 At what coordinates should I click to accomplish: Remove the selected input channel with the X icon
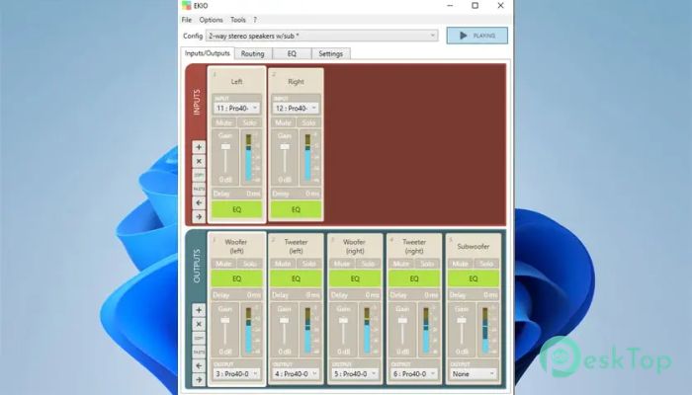coord(199,161)
